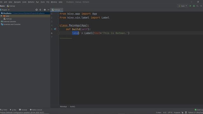Open the Run menu
The height and width of the screenshot is (114, 203).
(37, 2)
